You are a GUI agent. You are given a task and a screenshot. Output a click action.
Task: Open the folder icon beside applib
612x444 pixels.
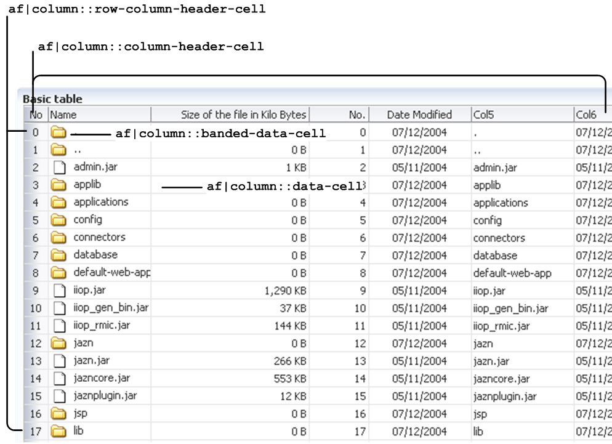(58, 185)
